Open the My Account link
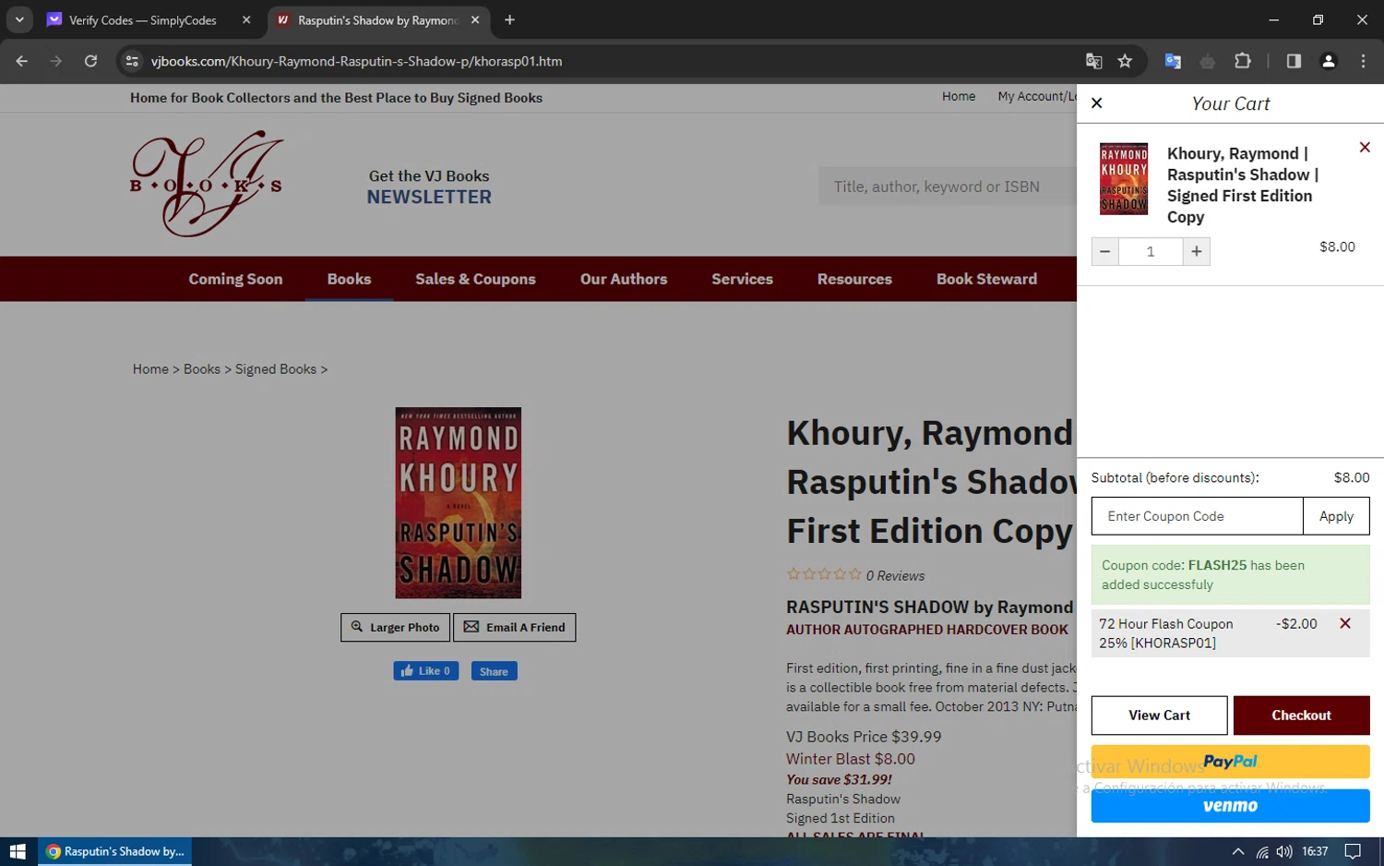The image size is (1384, 866). 1037,96
